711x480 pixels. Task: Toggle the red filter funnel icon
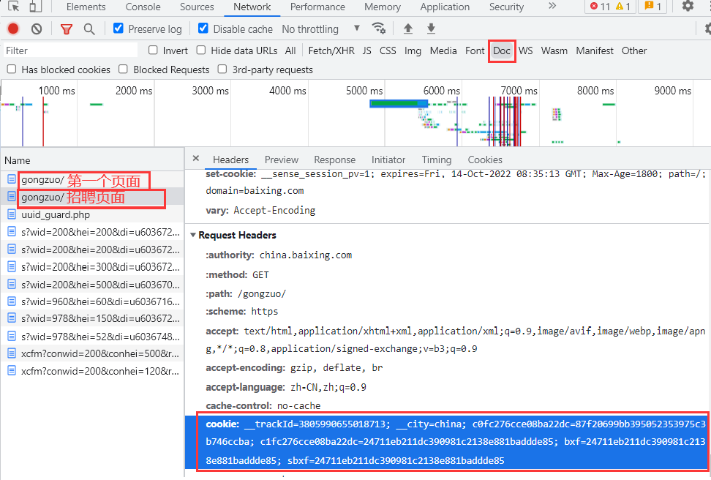point(67,29)
